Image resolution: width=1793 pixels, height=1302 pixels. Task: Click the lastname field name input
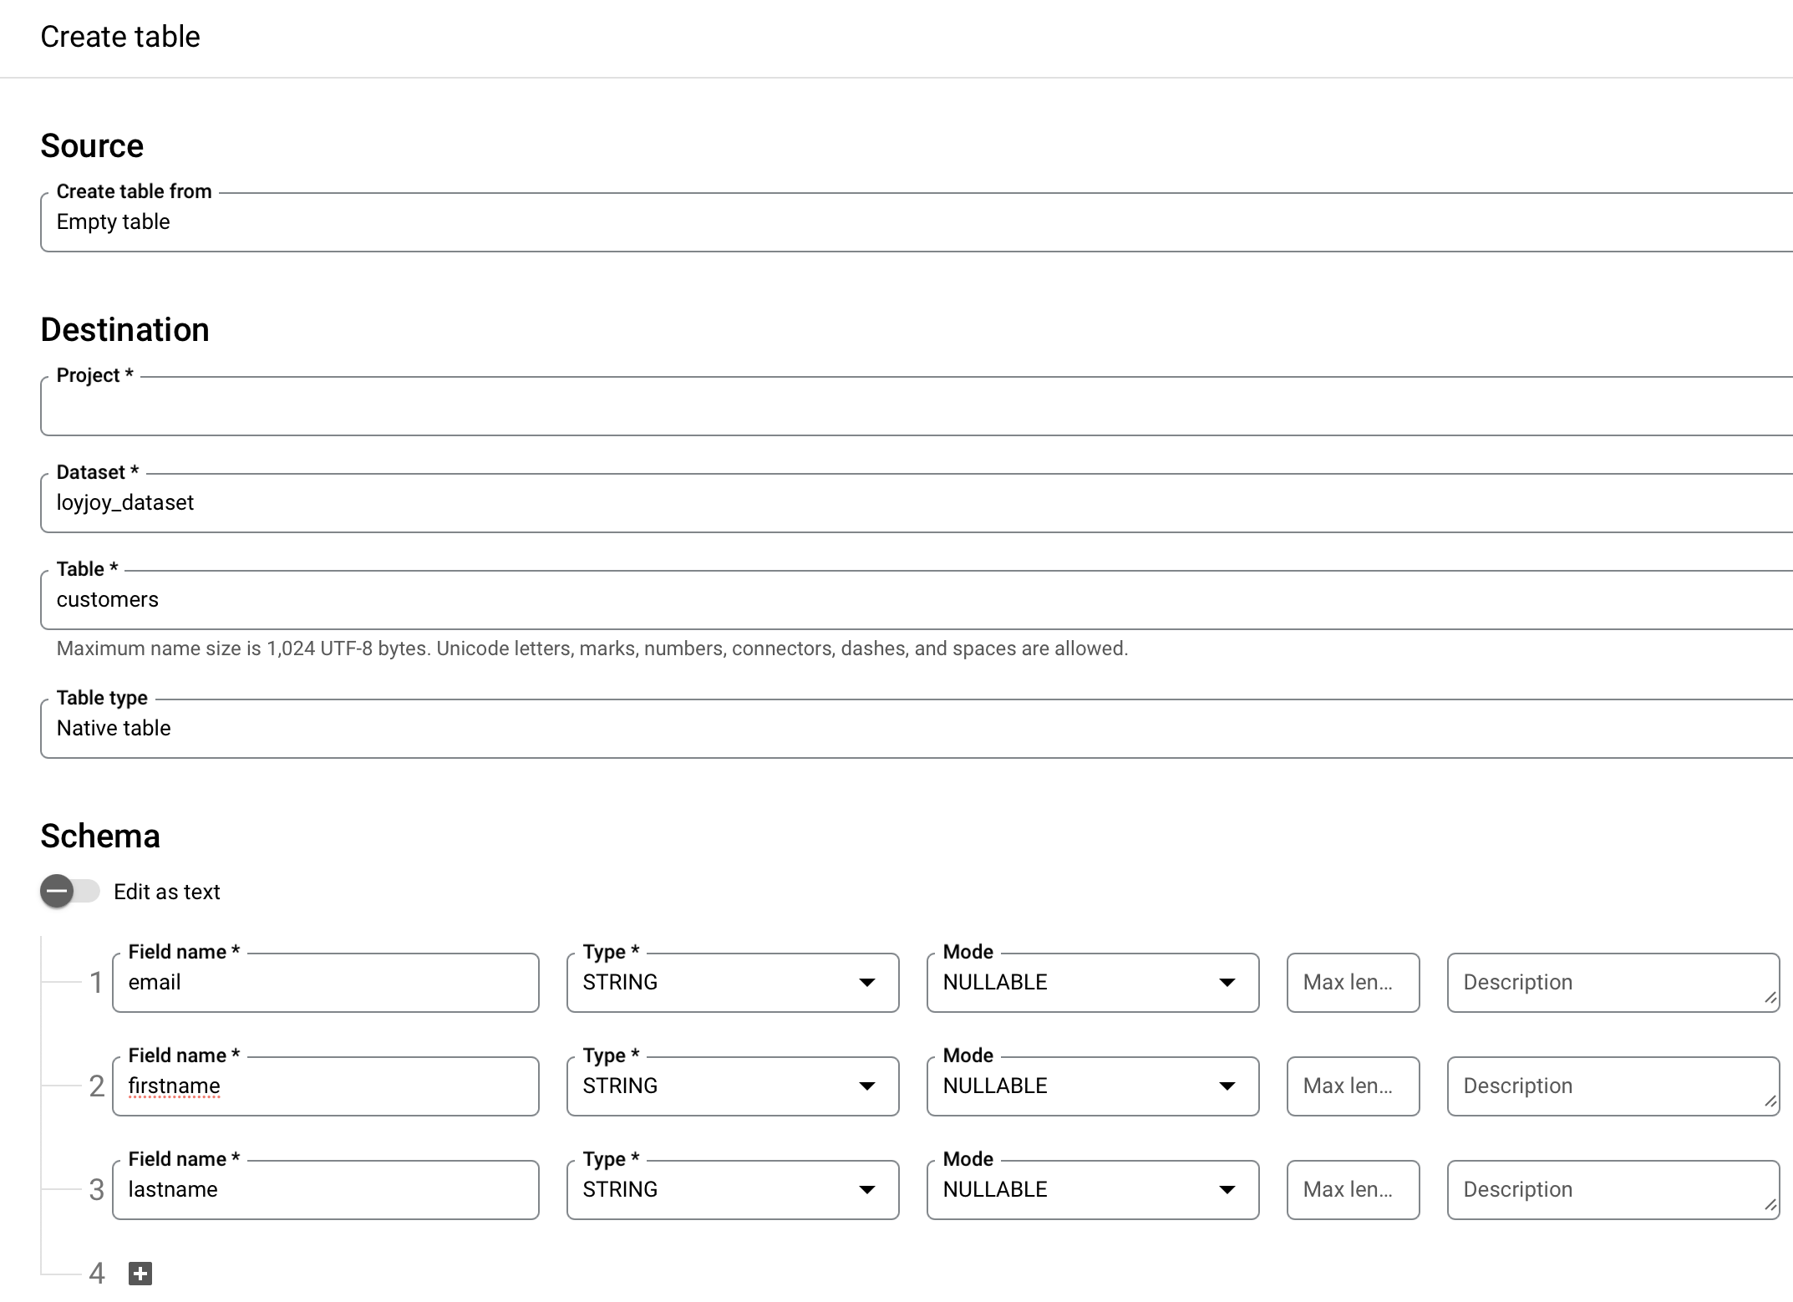326,1190
